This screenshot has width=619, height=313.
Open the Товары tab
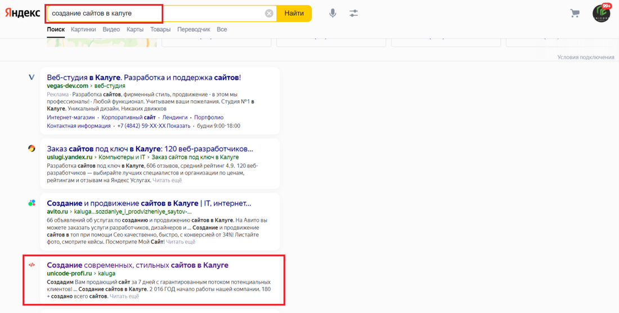point(160,30)
